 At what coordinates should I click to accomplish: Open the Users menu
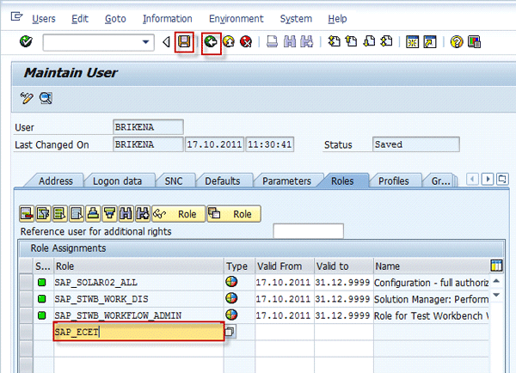click(x=44, y=19)
